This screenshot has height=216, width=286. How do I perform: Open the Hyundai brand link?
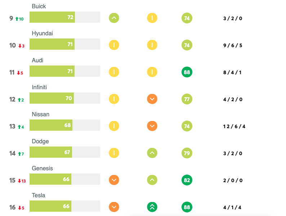click(43, 33)
